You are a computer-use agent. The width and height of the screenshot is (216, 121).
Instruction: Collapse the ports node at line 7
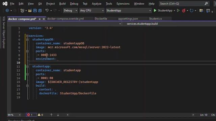tap(27, 51)
